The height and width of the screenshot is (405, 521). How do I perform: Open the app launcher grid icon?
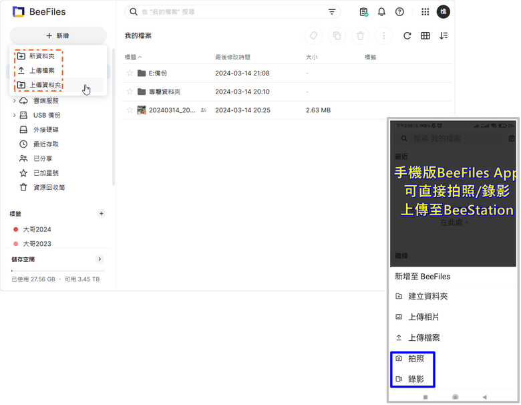tap(425, 12)
